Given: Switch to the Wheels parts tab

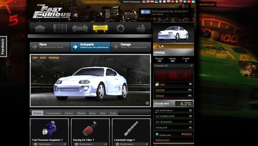Looking at the screenshot, I should [81, 113].
